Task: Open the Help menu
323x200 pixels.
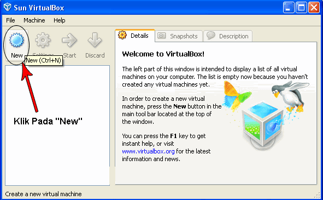Action: point(60,20)
